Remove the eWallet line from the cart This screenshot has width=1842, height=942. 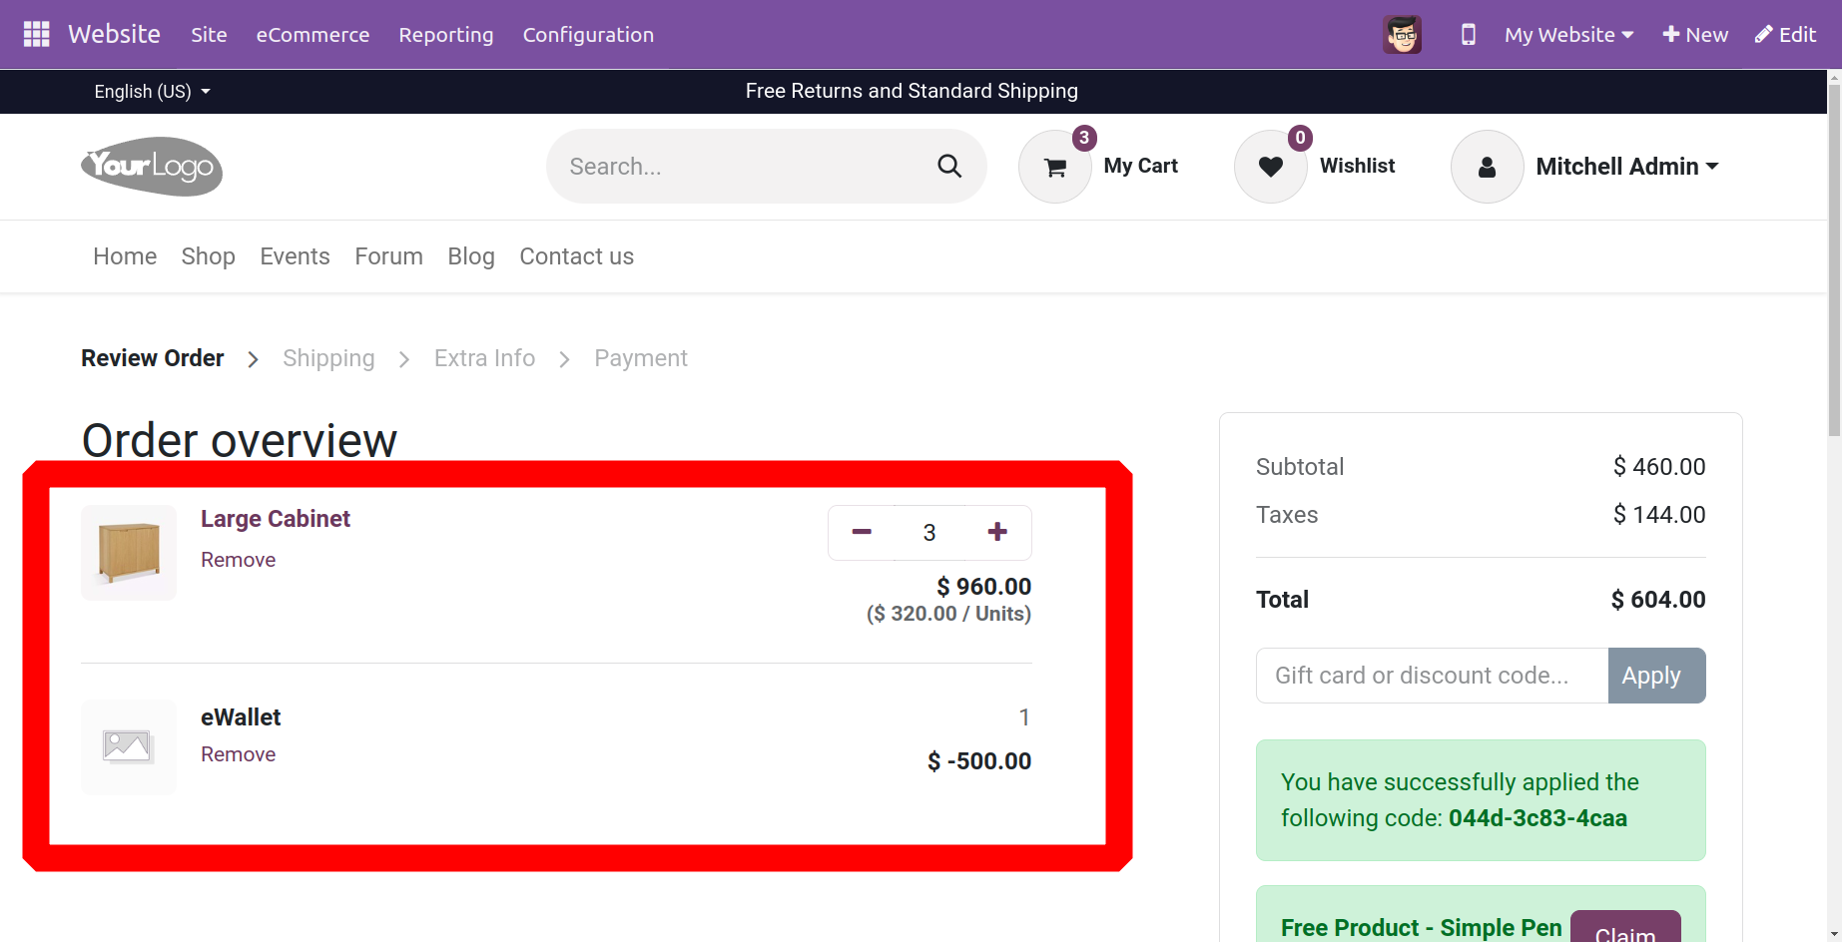(x=238, y=754)
